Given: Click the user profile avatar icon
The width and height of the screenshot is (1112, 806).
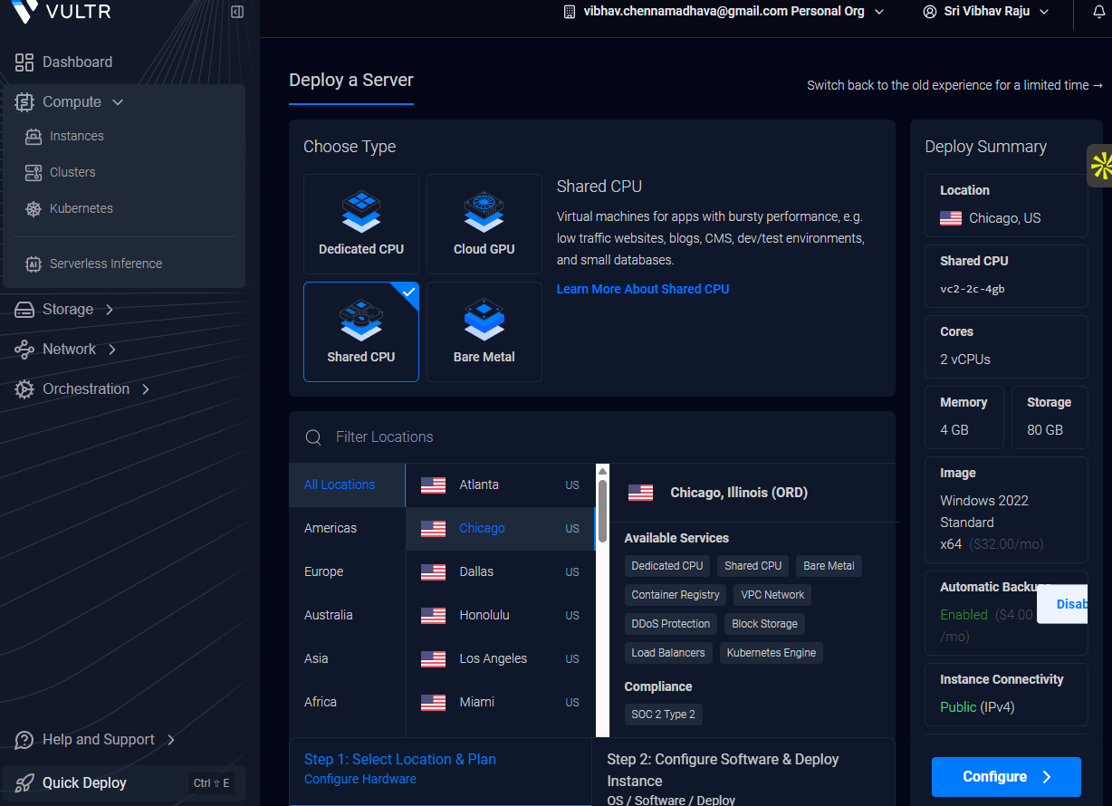Looking at the screenshot, I should click(x=929, y=12).
